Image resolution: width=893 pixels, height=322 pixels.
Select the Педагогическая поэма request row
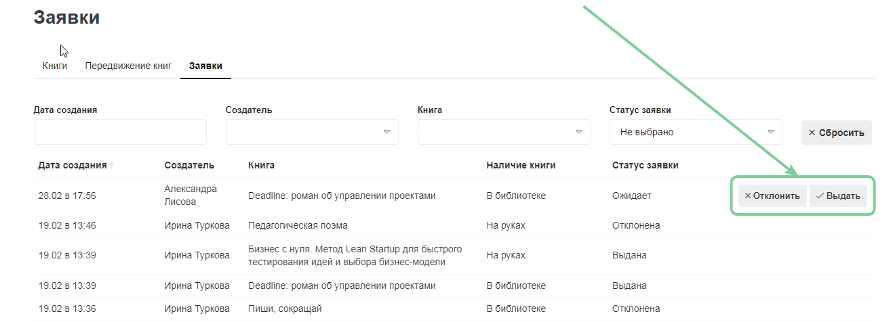(298, 225)
